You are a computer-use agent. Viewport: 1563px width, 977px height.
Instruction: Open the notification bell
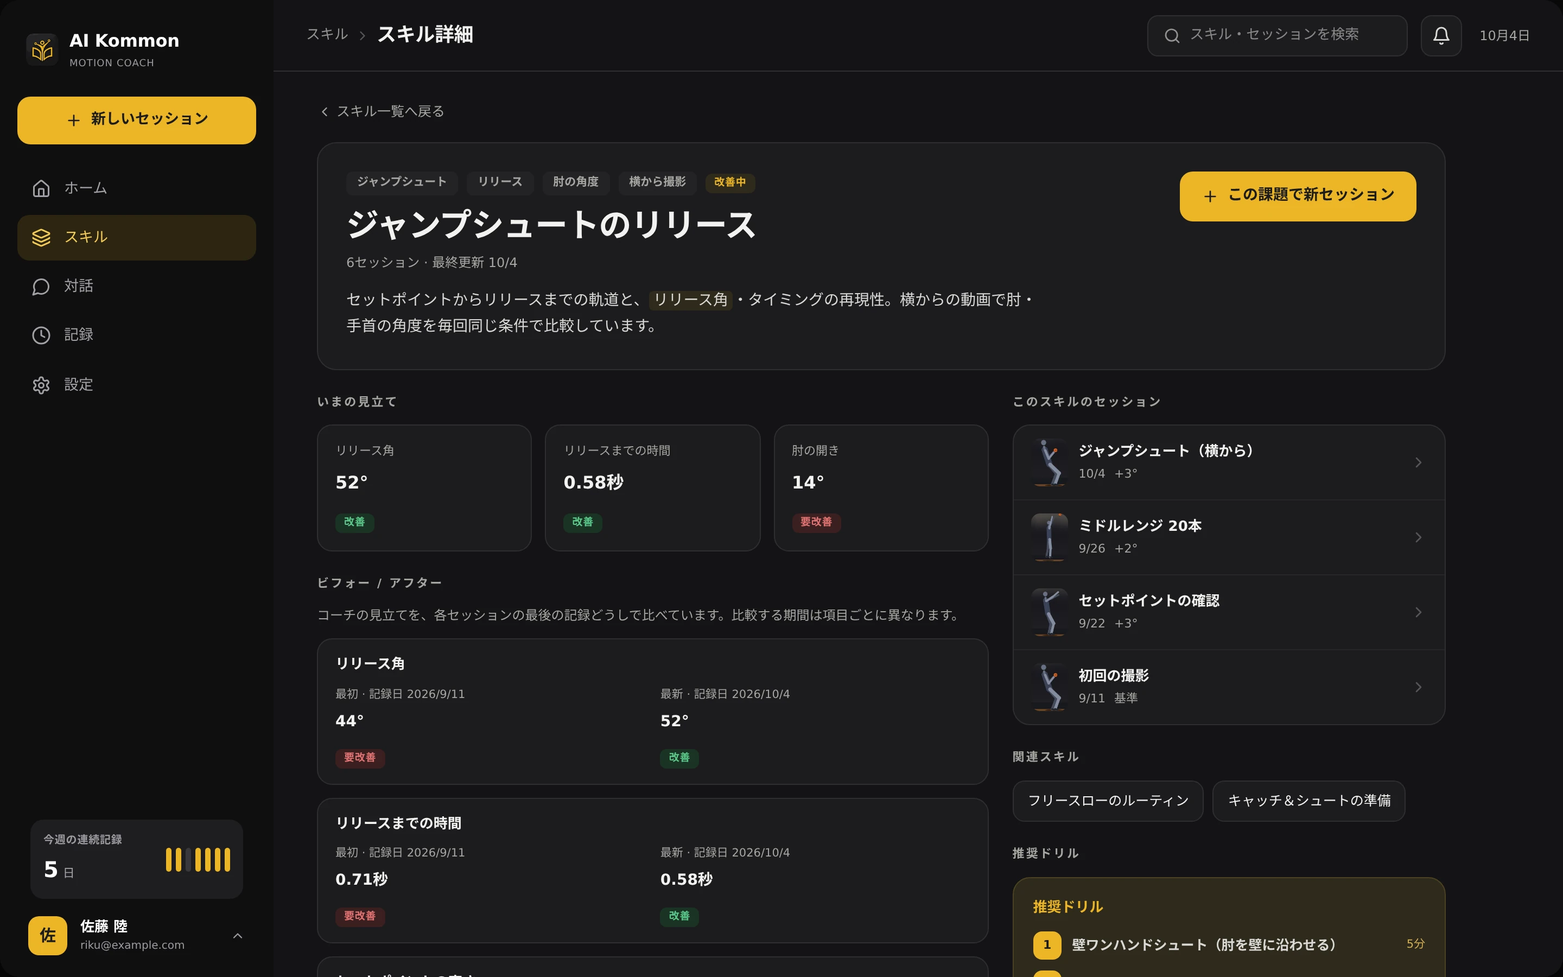click(1441, 35)
